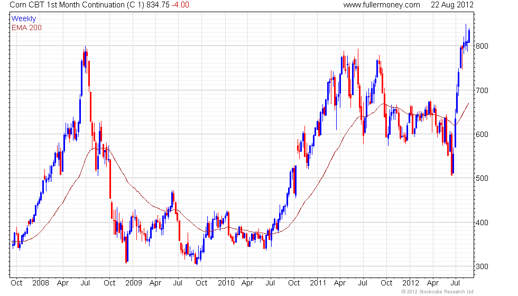Click the last price value 834.75
Screen dimensions: 518x296
tap(158, 5)
